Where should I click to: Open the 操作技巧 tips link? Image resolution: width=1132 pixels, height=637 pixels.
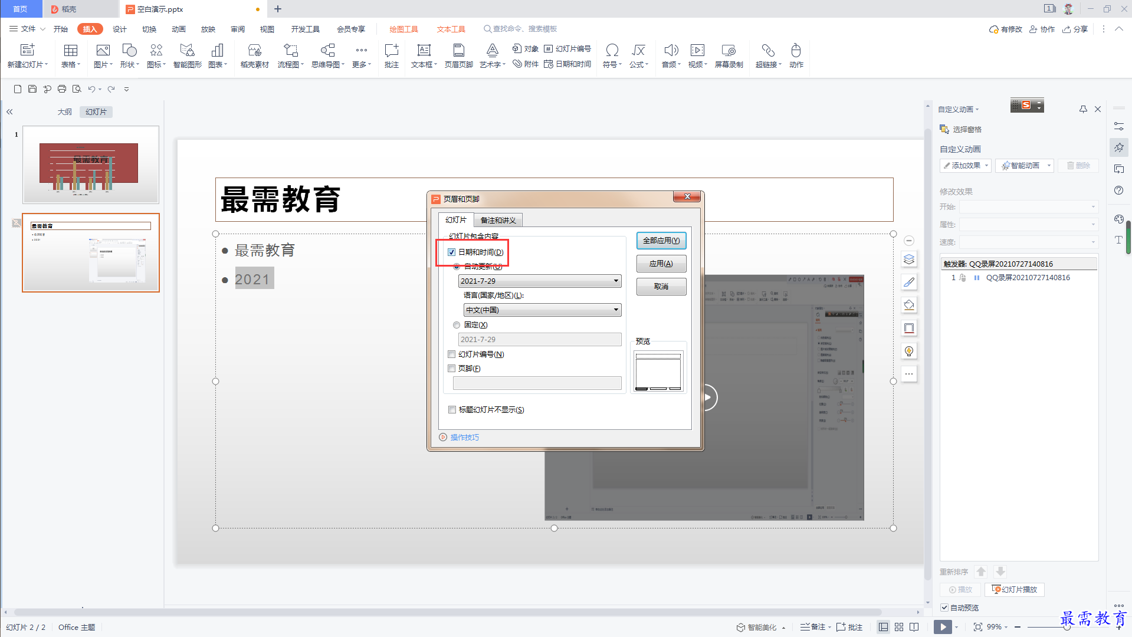tap(465, 438)
